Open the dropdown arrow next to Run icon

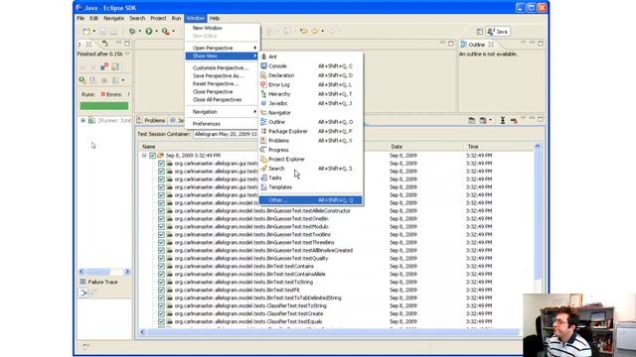pyautogui.click(x=157, y=31)
